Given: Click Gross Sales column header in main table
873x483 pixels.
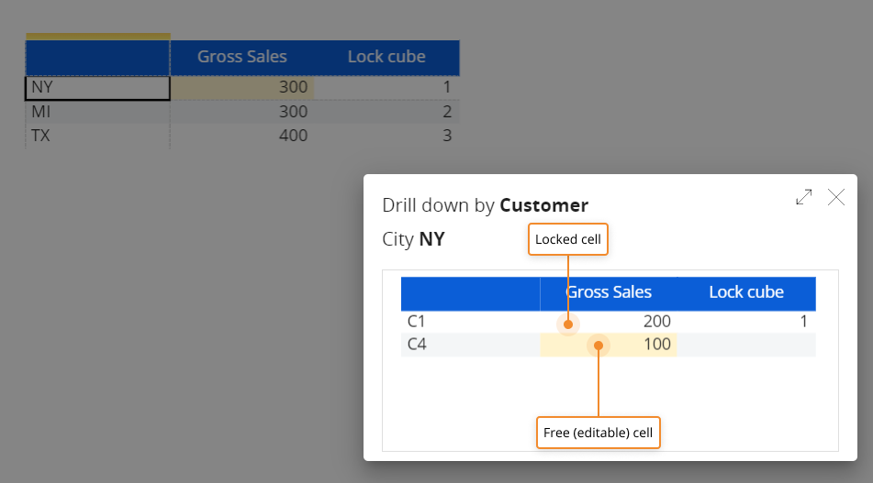Looking at the screenshot, I should point(242,57).
